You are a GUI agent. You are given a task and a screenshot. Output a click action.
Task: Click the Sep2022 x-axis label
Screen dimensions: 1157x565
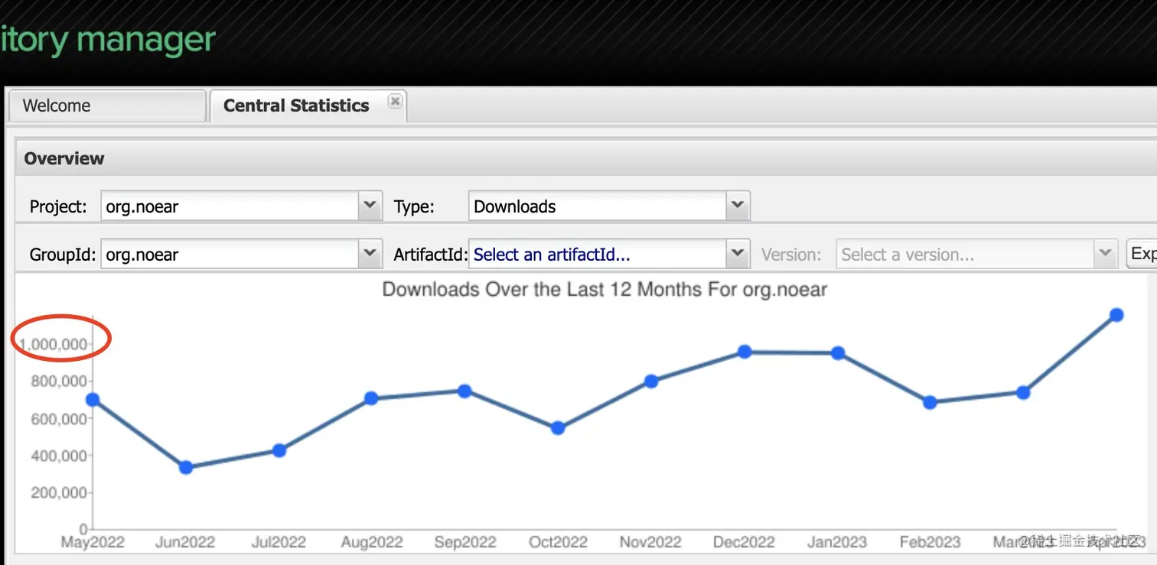pos(465,542)
